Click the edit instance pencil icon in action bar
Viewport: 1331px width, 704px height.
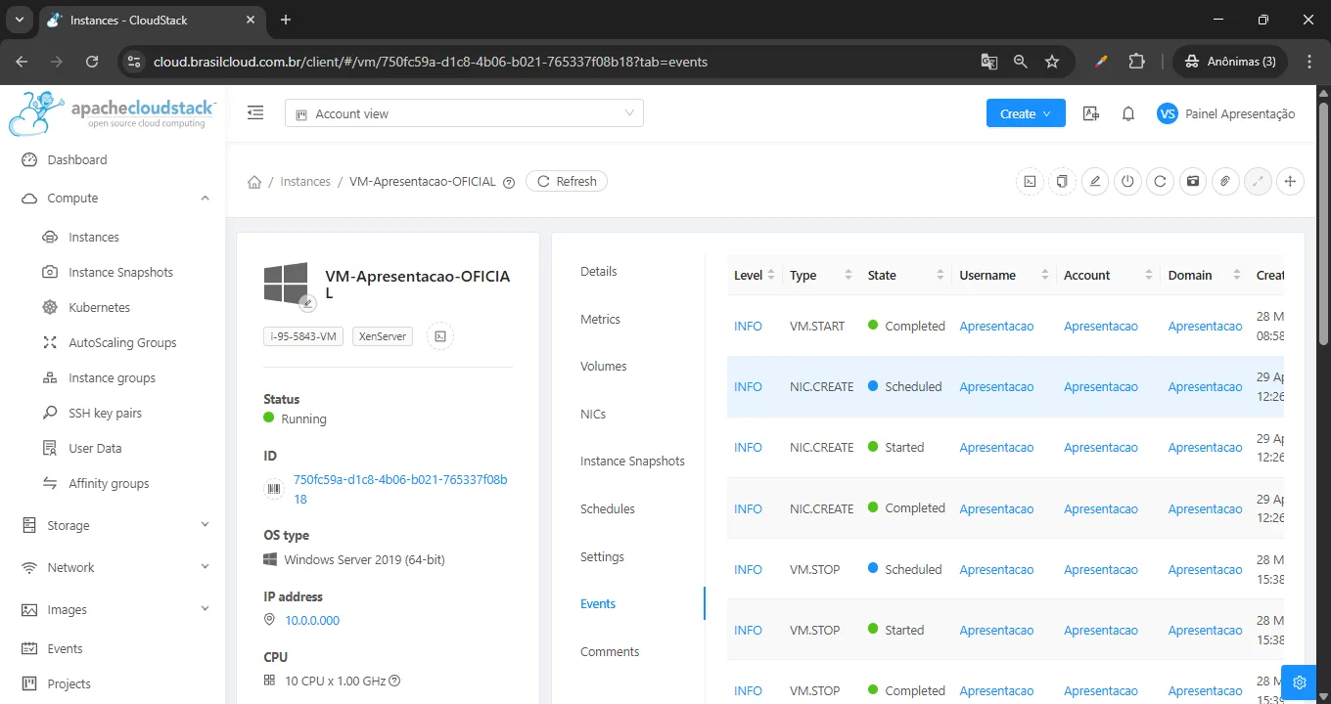1095,181
